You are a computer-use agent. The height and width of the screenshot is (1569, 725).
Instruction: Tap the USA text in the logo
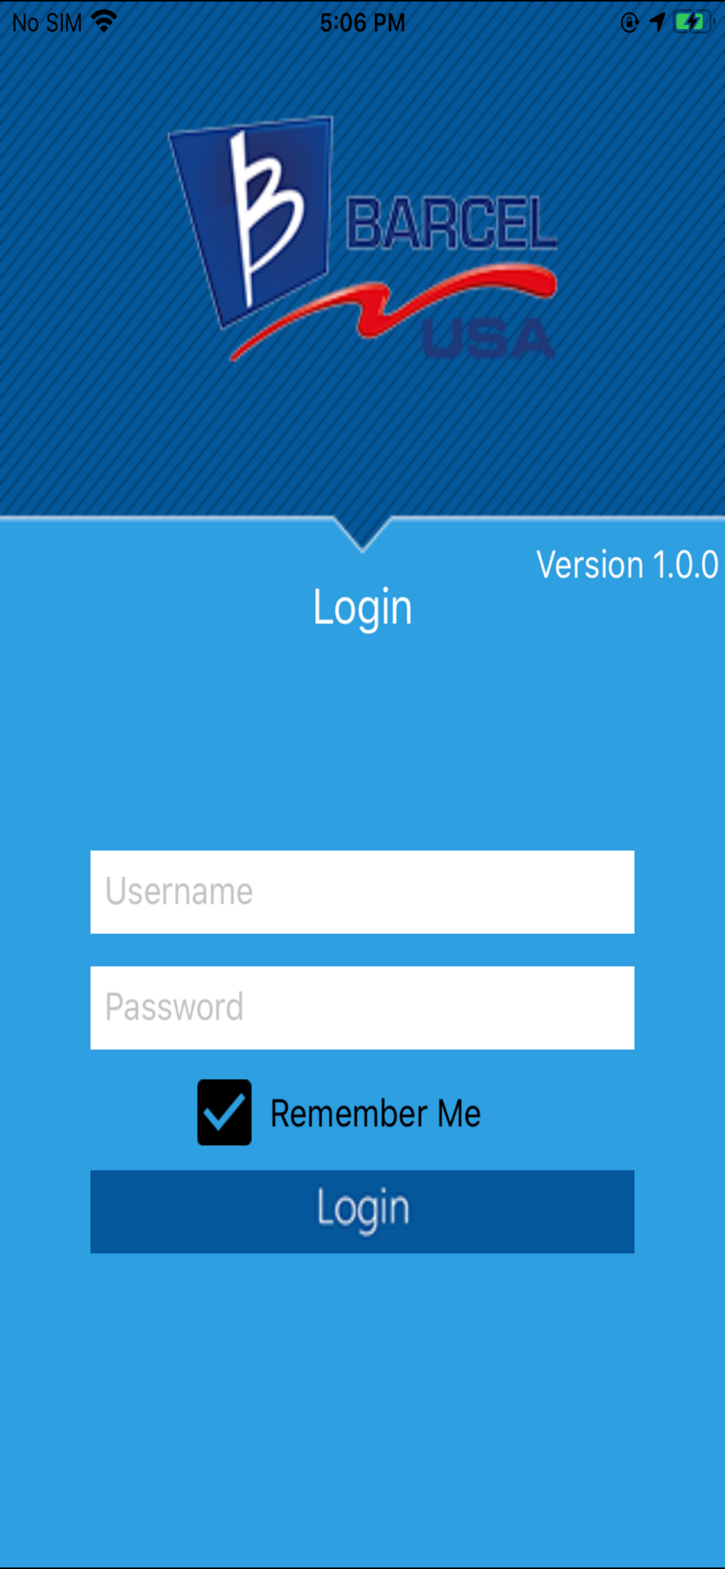point(489,339)
